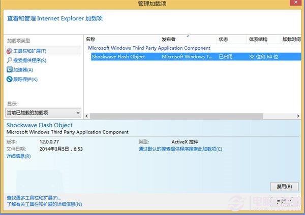This screenshot has width=305, height=215.
Task: Click the Accelerators (加速器) icon
Action: click(10, 69)
